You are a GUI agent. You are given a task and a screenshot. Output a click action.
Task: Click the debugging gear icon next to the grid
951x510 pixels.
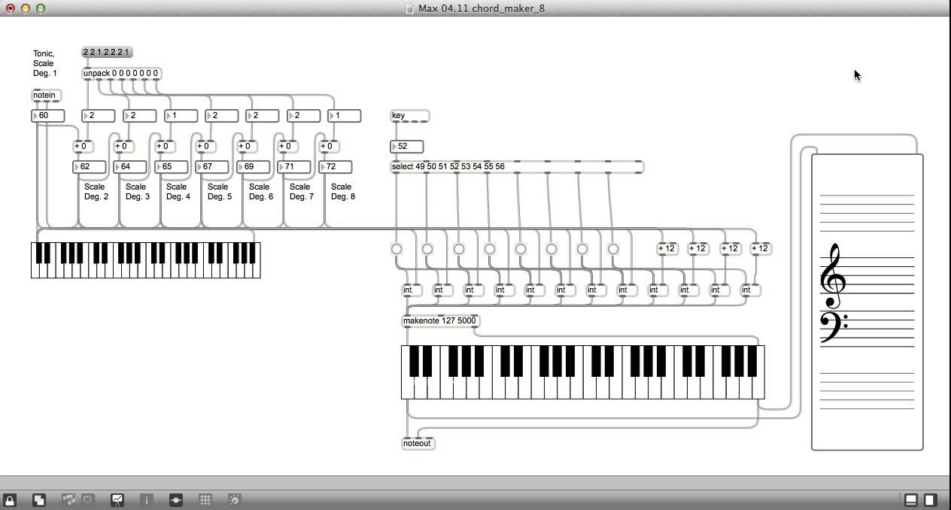(234, 499)
